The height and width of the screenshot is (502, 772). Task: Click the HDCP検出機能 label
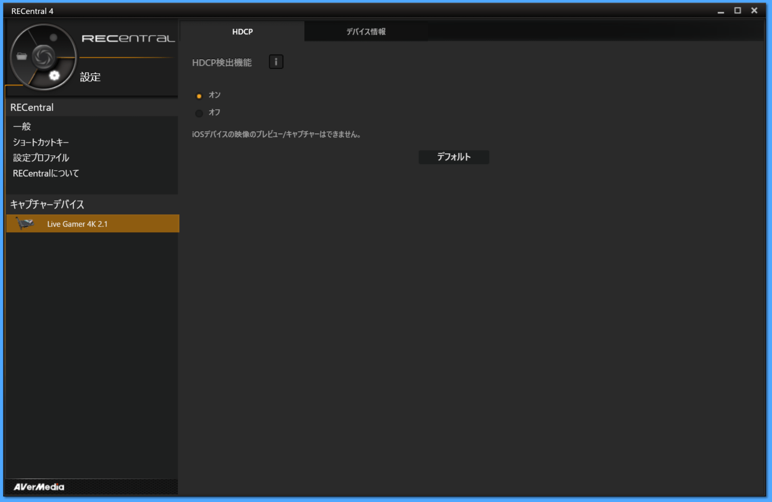pos(222,63)
